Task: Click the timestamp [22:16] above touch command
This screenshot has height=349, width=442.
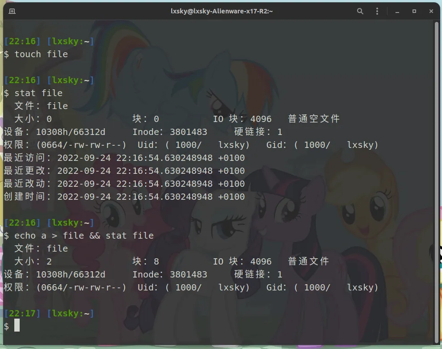Action: click(22, 41)
